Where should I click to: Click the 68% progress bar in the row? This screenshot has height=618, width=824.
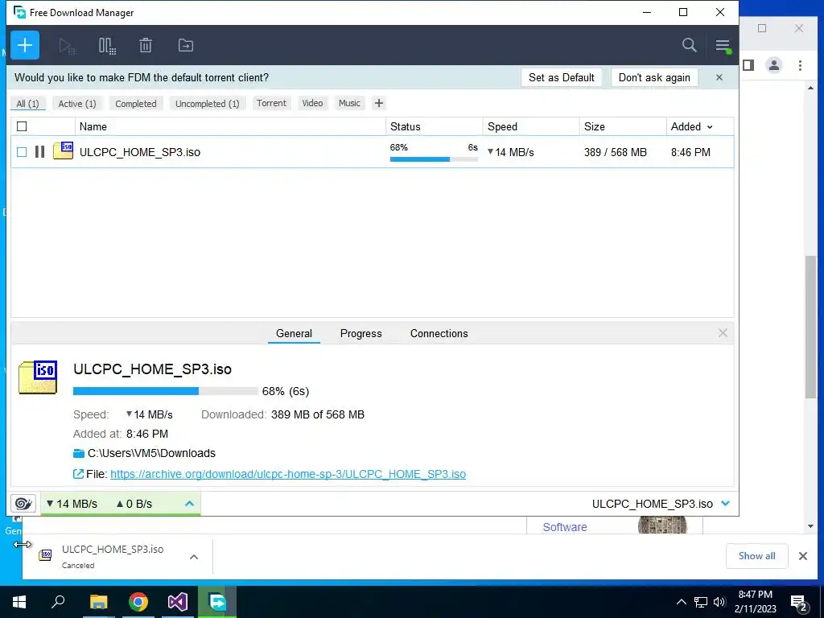[x=434, y=159]
